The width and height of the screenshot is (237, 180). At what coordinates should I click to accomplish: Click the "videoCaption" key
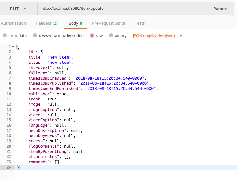[43, 120]
